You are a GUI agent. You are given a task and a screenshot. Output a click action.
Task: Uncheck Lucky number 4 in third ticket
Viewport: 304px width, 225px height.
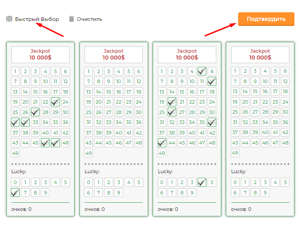click(x=202, y=182)
